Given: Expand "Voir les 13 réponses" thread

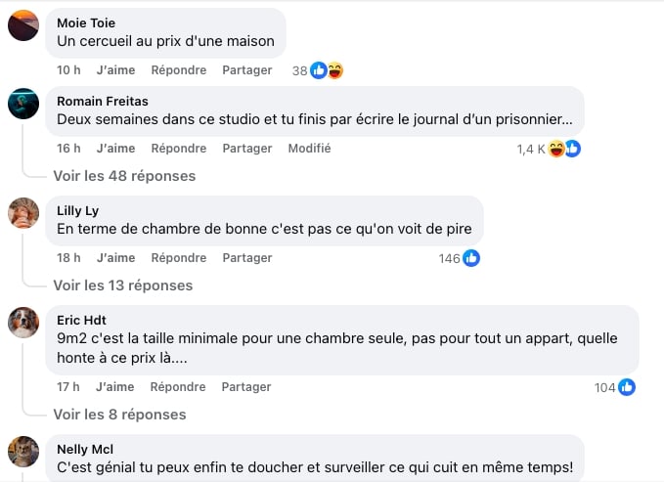Looking at the screenshot, I should (123, 285).
